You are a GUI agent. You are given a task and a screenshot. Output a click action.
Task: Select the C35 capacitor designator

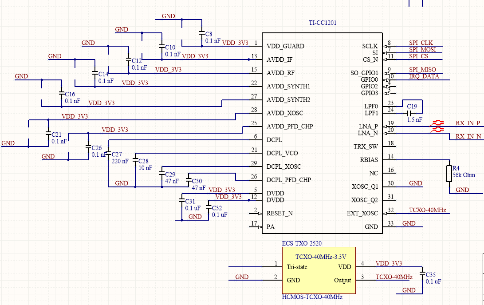coord(431,275)
